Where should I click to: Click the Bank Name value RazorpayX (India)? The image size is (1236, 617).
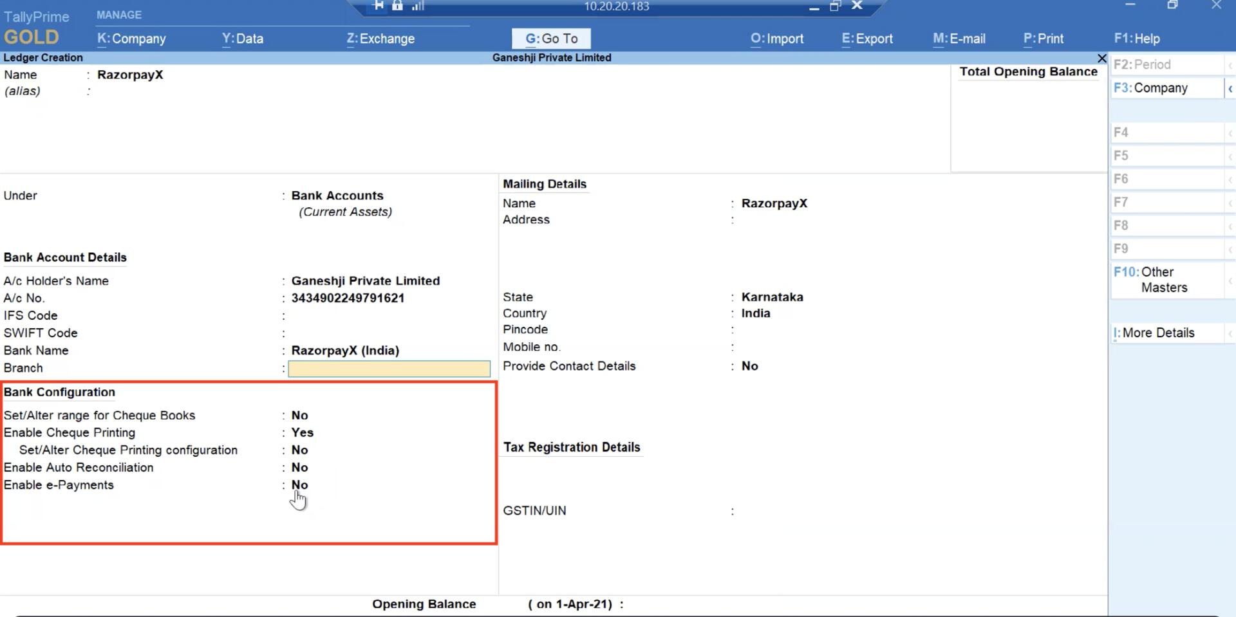(x=345, y=351)
